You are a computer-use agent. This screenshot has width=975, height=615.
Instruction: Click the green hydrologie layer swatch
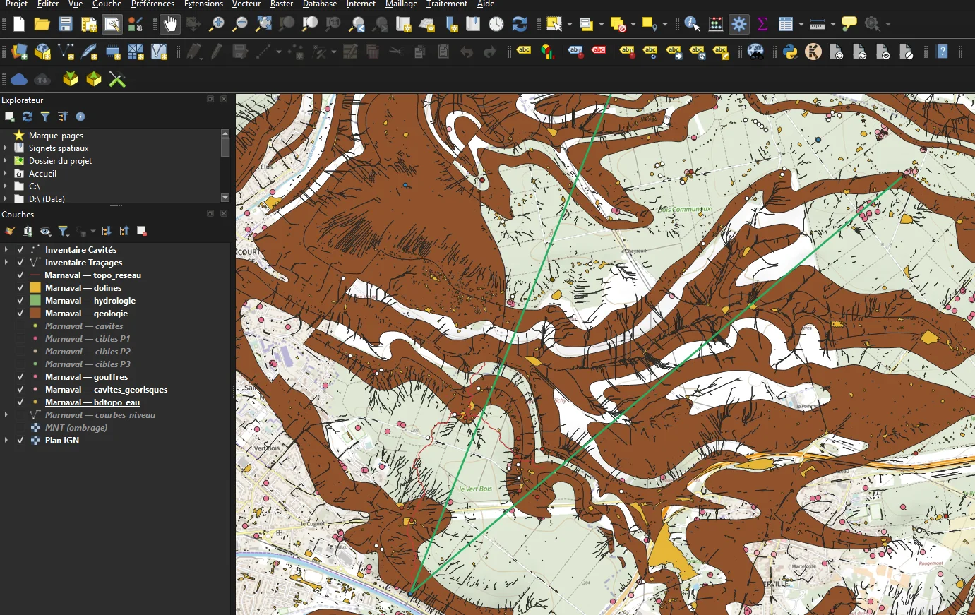click(35, 301)
